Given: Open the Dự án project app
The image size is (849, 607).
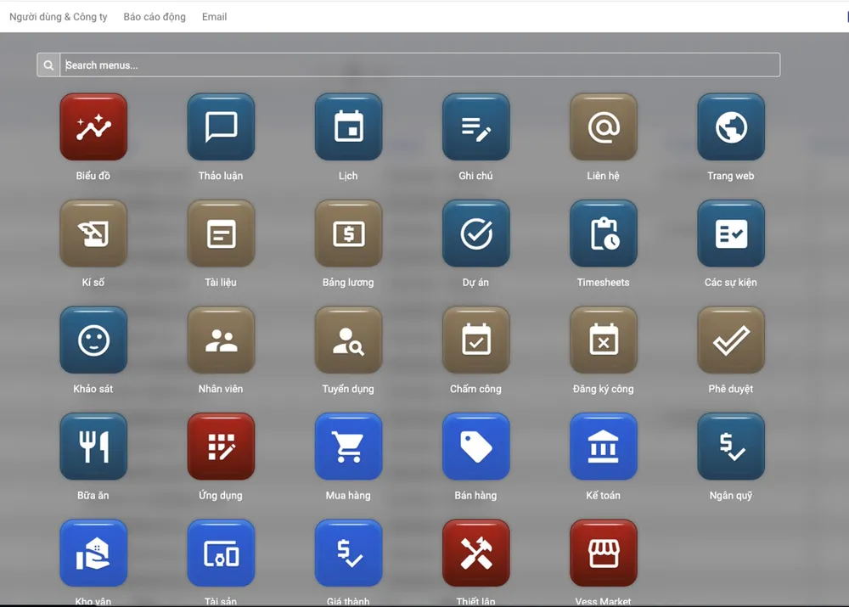Looking at the screenshot, I should (x=475, y=233).
